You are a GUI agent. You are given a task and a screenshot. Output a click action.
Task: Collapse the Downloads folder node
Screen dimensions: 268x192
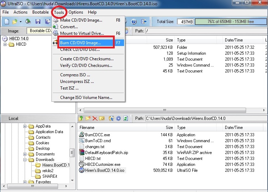click(25, 160)
